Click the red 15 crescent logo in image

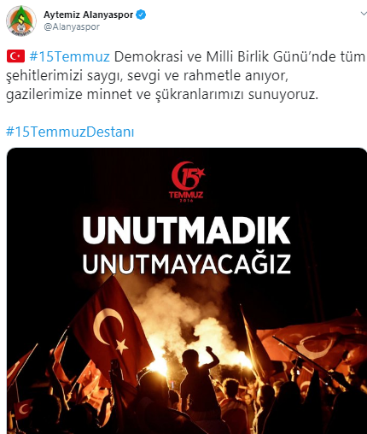click(x=187, y=175)
